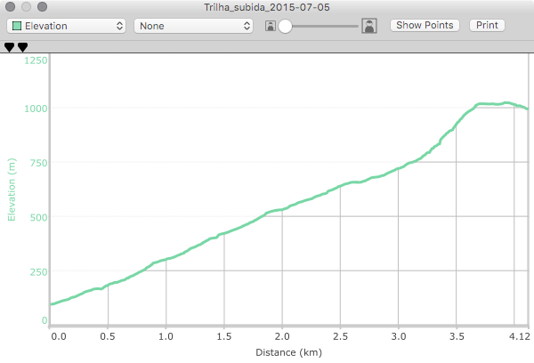Screen dimensions: 534x363
Task: Click the 3.5 distance axis value
Action: click(457, 336)
